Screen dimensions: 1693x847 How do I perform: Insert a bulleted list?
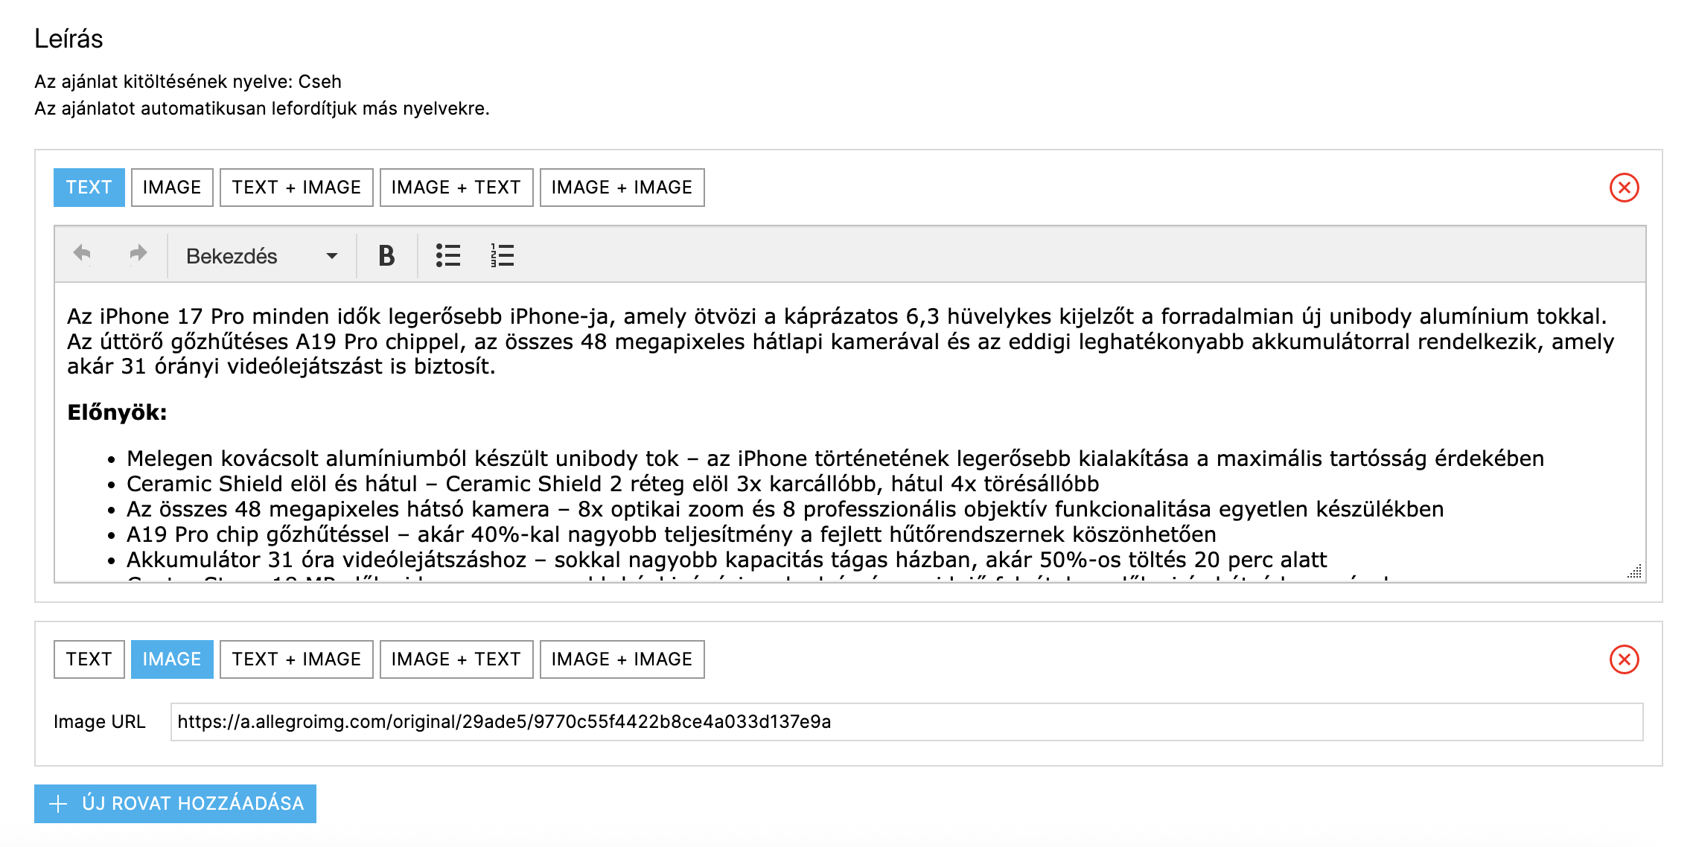447,256
